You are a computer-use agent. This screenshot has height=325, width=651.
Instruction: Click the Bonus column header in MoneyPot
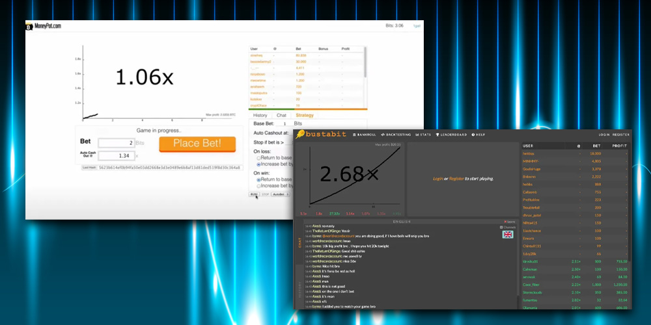pos(323,49)
